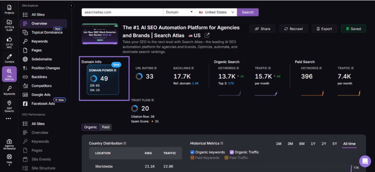This screenshot has width=375, height=172.
Task: Open the OTTO PPC icon
Action: point(9,41)
